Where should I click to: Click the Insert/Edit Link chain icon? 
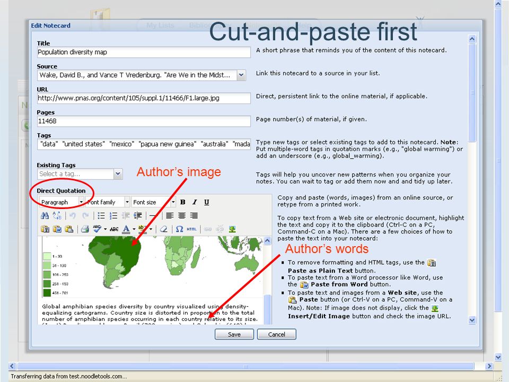208,229
